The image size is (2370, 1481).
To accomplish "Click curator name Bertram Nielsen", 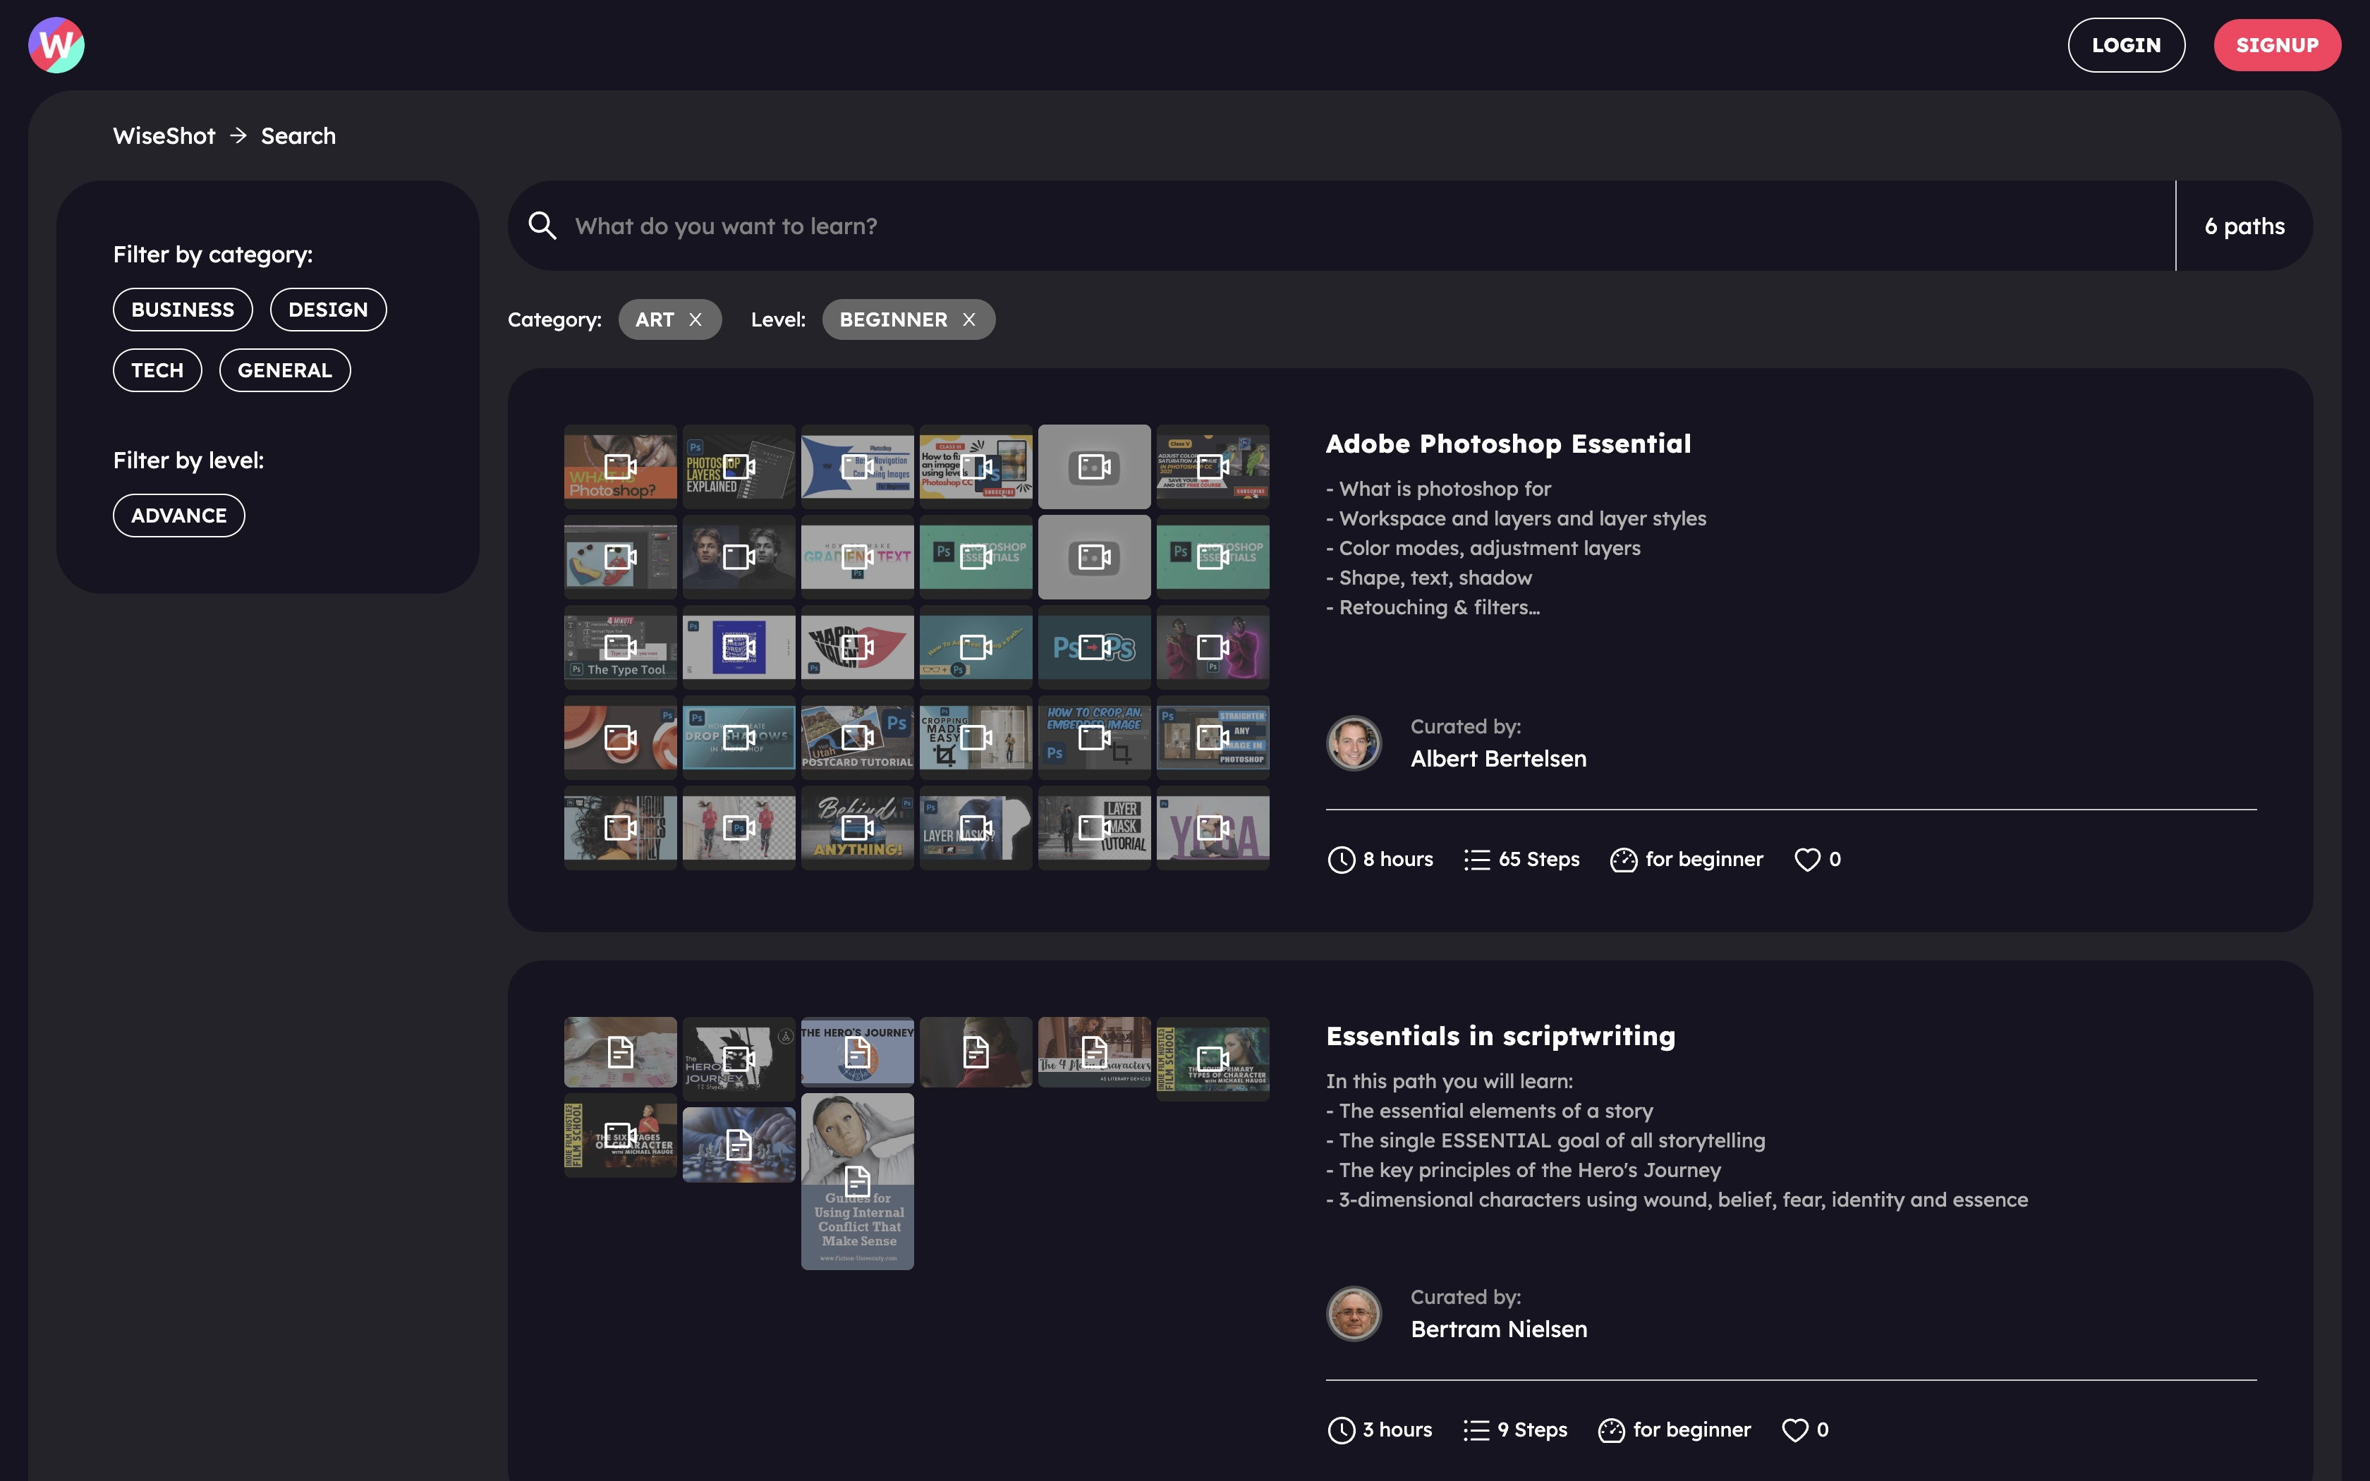I will pos(1498,1329).
